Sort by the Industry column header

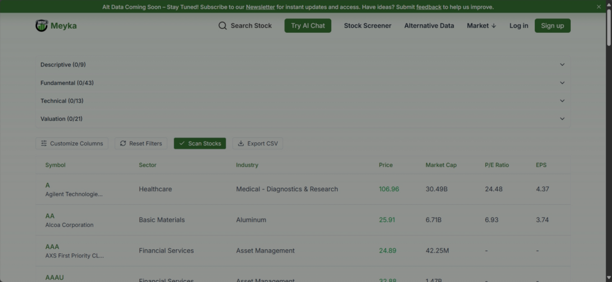tap(247, 165)
